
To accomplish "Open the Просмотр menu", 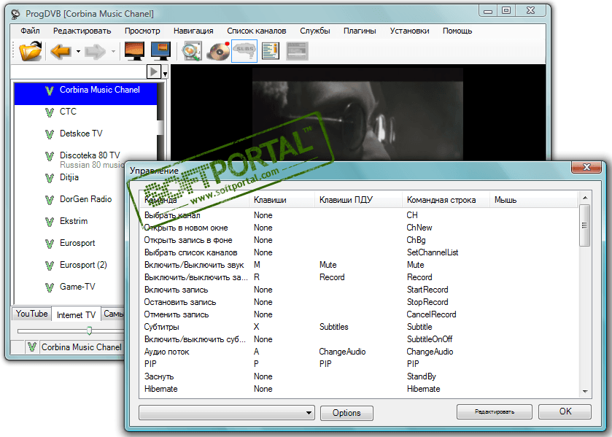I will click(x=142, y=31).
